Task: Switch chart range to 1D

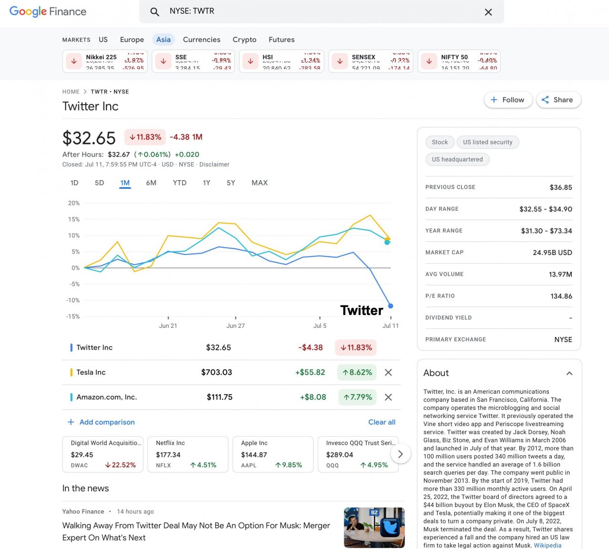Action: coord(74,183)
